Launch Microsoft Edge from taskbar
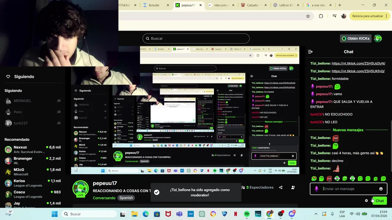This screenshot has width=392, height=220. click(146, 214)
